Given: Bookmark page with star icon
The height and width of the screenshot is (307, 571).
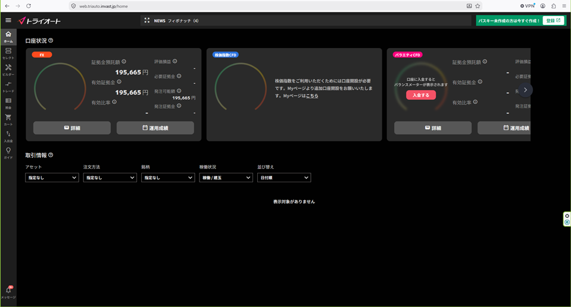Looking at the screenshot, I should coord(478,6).
